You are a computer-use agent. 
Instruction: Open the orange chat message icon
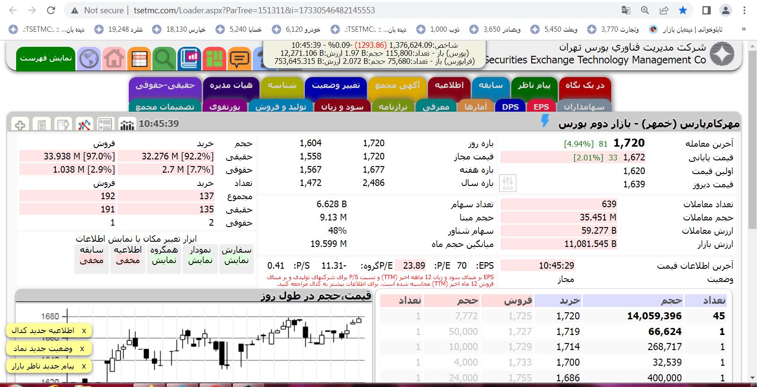(x=240, y=59)
